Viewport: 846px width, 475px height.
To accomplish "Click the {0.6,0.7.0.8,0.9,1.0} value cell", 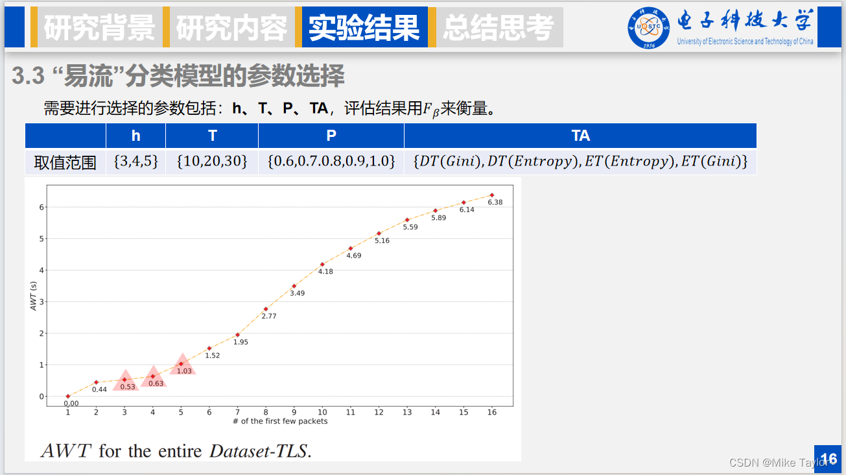I will (331, 162).
